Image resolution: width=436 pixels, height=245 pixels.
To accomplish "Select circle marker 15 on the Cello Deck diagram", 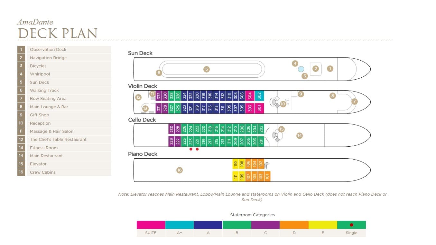I will [282, 129].
